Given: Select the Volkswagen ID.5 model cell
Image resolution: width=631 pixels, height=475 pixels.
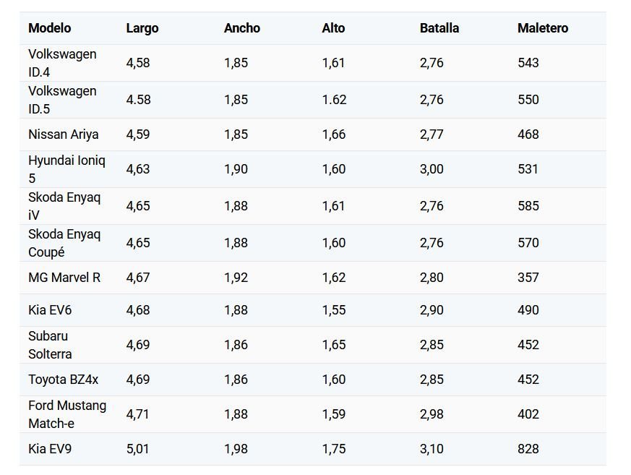Looking at the screenshot, I should click(62, 100).
